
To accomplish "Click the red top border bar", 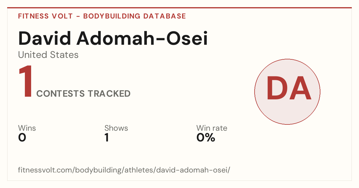I will coord(180,8).
